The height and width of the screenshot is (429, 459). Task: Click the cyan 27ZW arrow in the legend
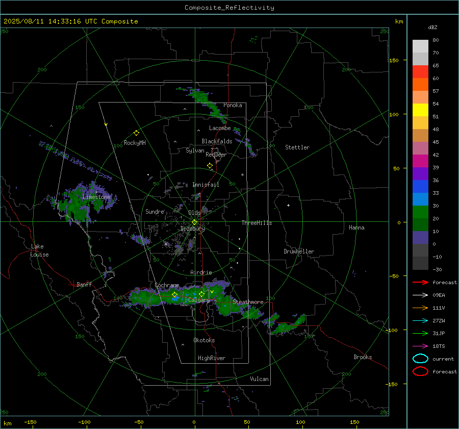pos(420,321)
